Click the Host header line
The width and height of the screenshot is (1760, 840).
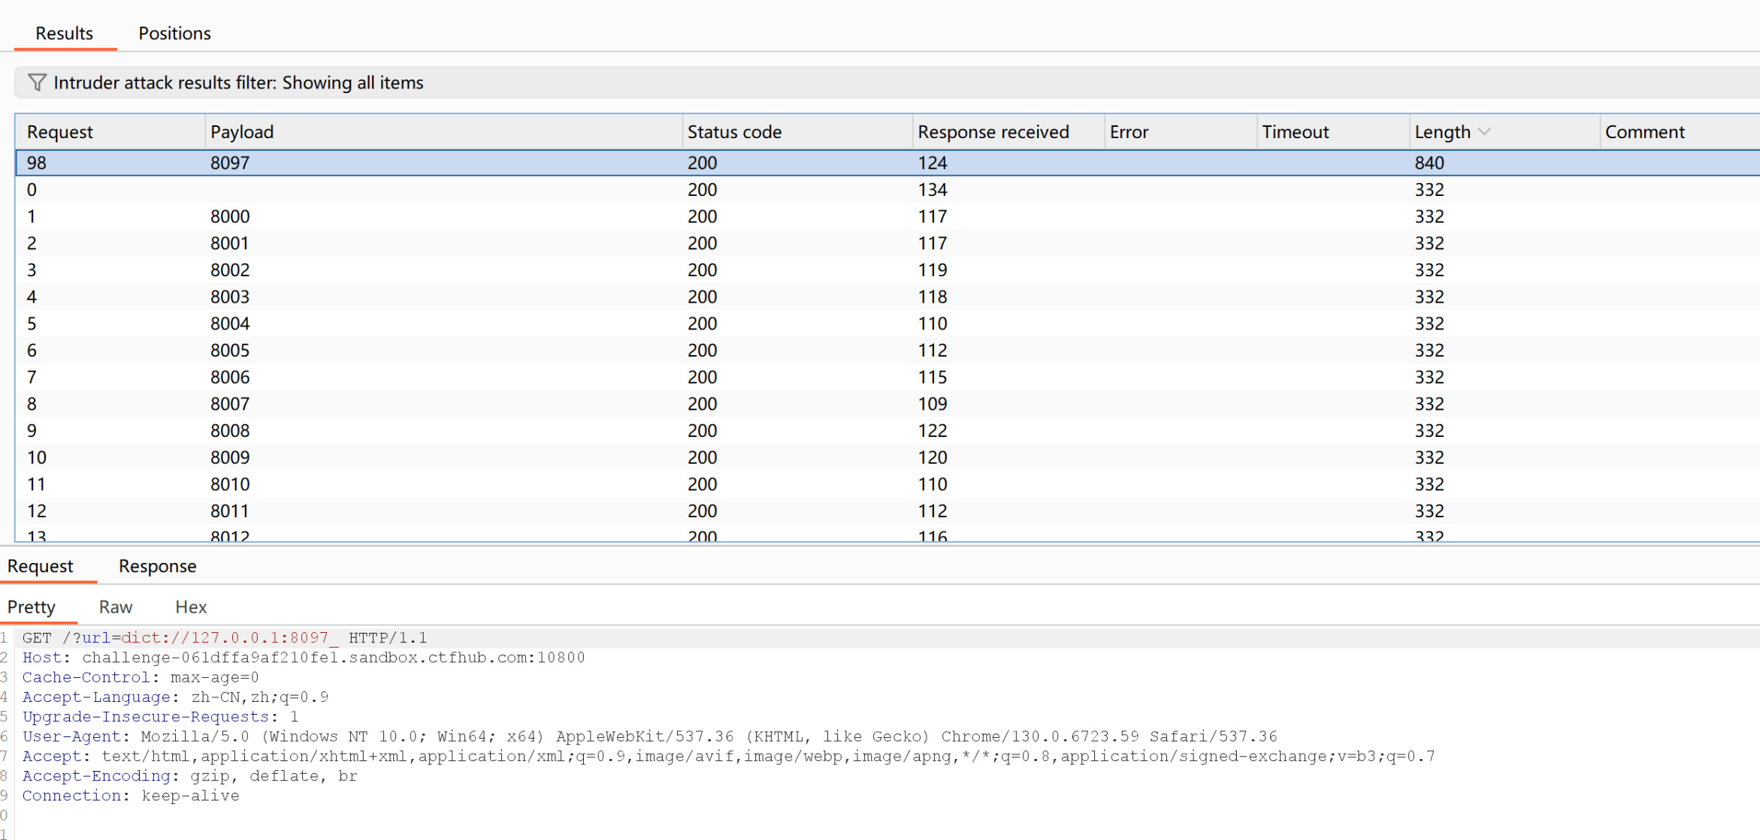(304, 658)
